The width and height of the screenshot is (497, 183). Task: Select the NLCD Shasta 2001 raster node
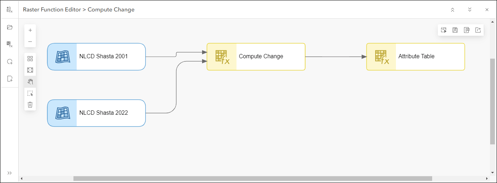pos(96,56)
